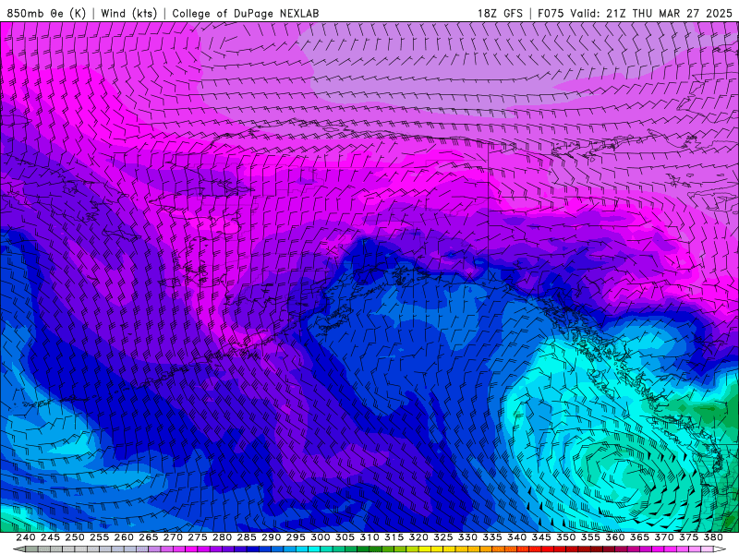The image size is (739, 554).
Task: Select the 345 color bar label
Action: (x=541, y=537)
